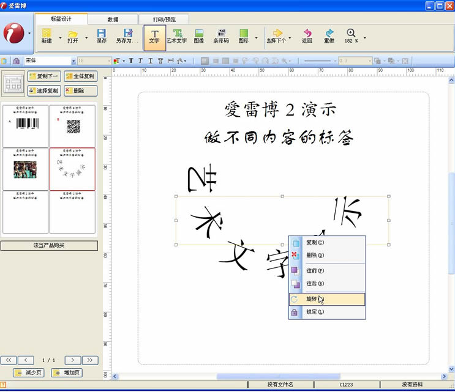Click the 删除 button in the left panel

coord(81,91)
